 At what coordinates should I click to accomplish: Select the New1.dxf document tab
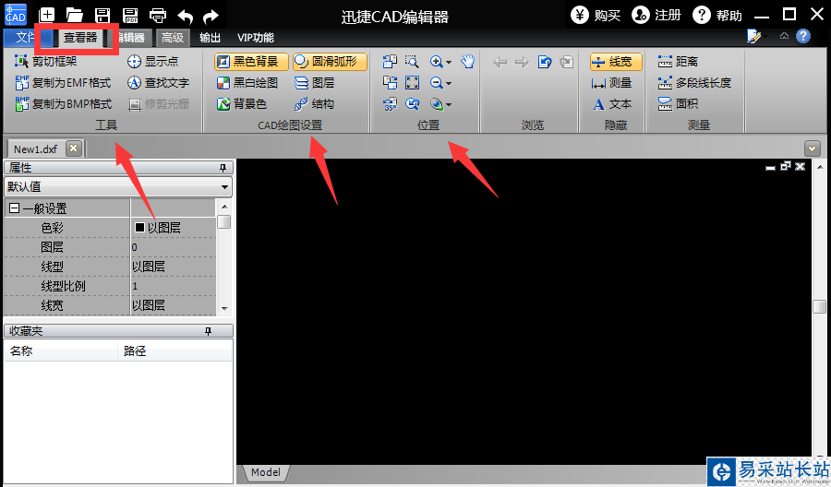(x=35, y=148)
